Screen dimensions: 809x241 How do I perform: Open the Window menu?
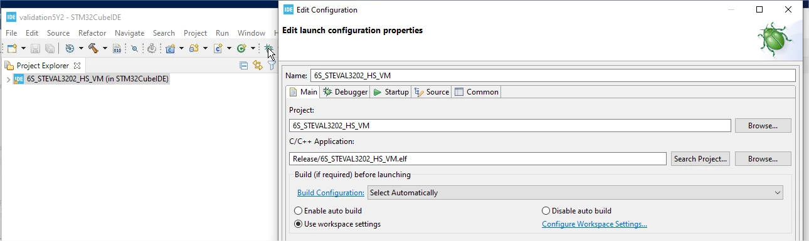(251, 33)
